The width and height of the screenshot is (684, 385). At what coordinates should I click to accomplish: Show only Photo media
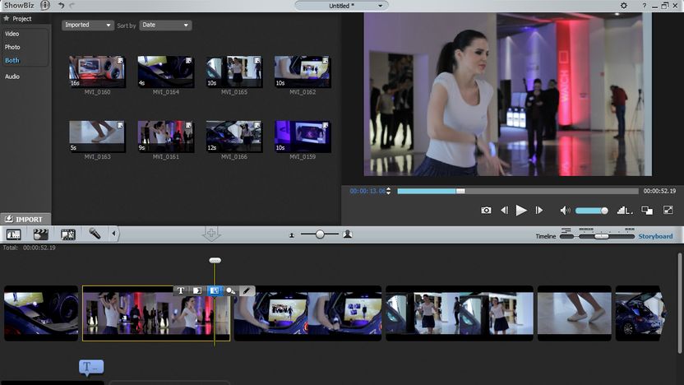[12, 47]
